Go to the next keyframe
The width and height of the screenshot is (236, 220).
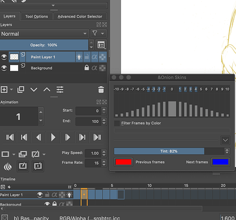(82, 137)
